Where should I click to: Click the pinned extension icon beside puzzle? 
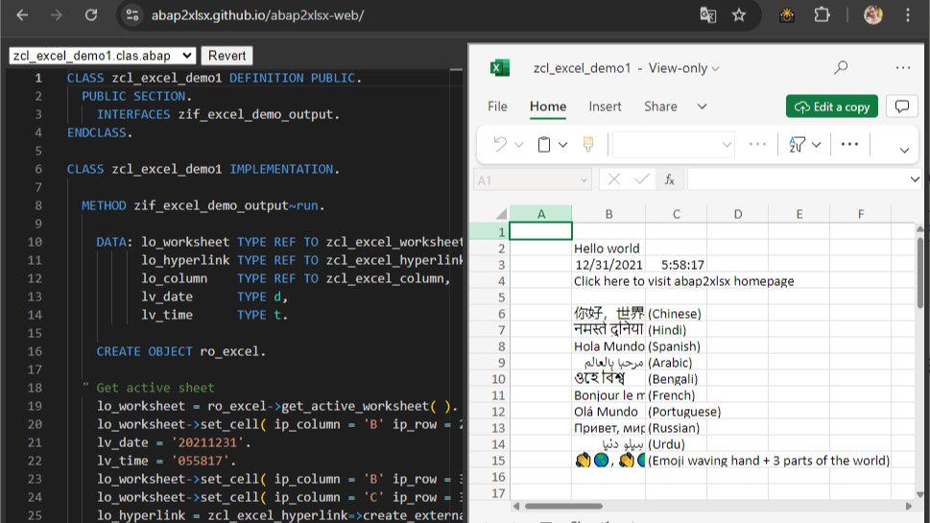(787, 14)
